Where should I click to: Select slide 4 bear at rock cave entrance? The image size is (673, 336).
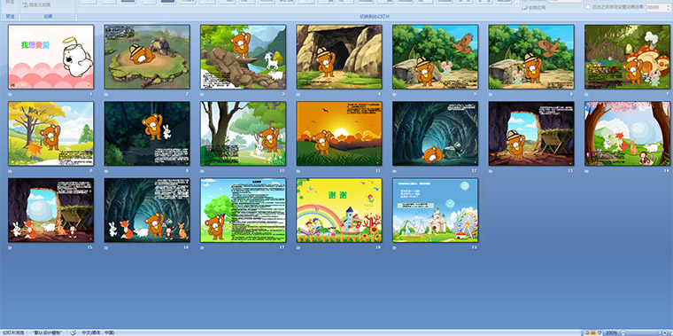tap(339, 57)
